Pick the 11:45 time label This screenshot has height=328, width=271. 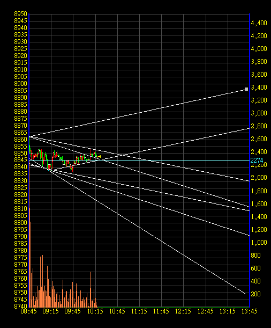pyautogui.click(x=161, y=311)
